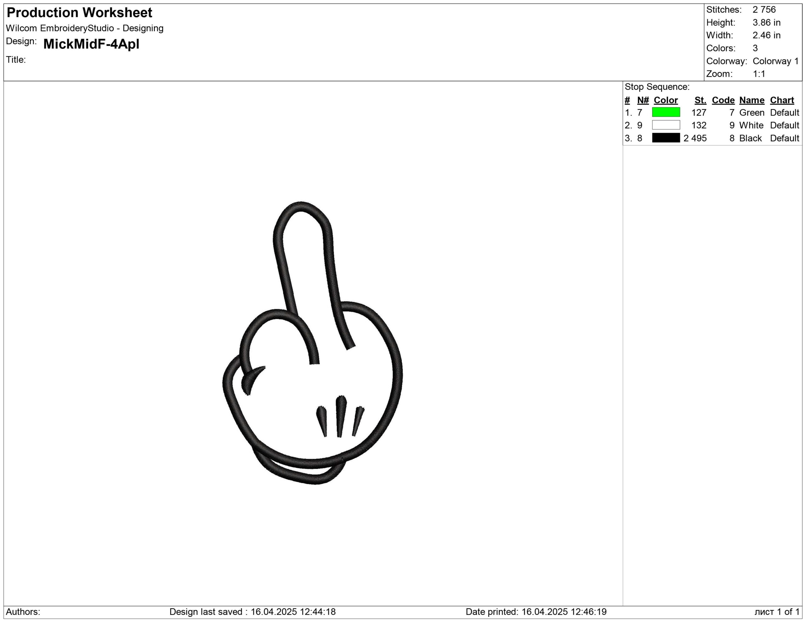Click the design name MickMidF-4Apl
Screen dimensions: 806x620
(x=91, y=44)
